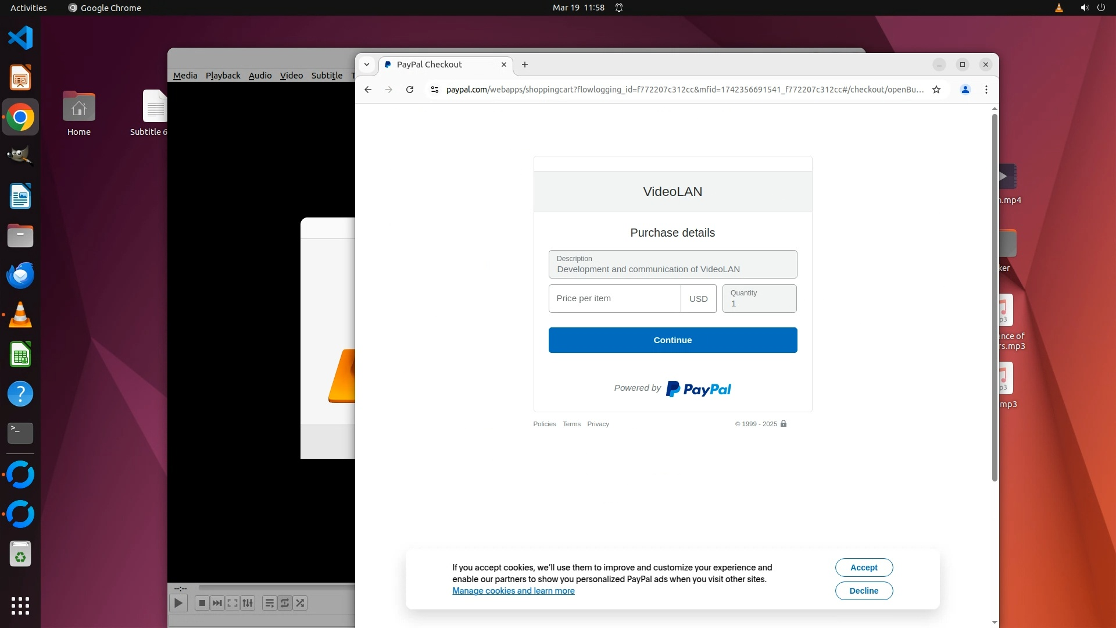
Task: Bookmark this page with star icon
Action: pos(936,90)
